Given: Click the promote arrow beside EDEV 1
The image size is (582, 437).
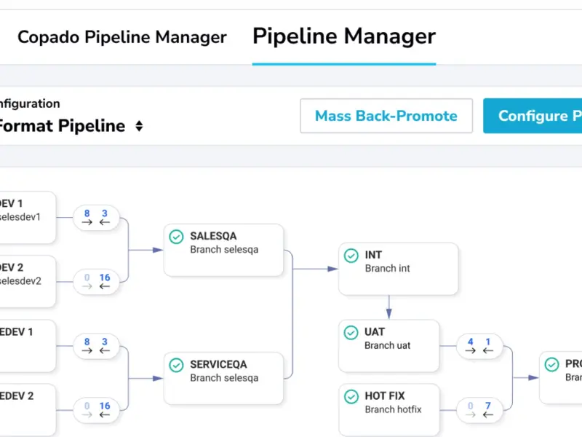Looking at the screenshot, I should tap(87, 350).
